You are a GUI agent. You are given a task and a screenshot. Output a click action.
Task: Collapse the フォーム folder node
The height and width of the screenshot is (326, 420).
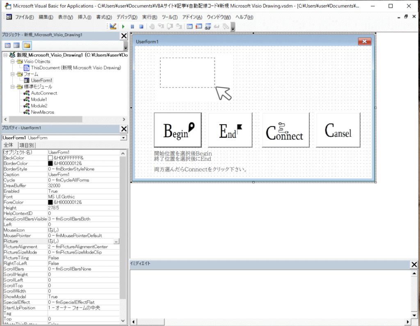(x=13, y=74)
